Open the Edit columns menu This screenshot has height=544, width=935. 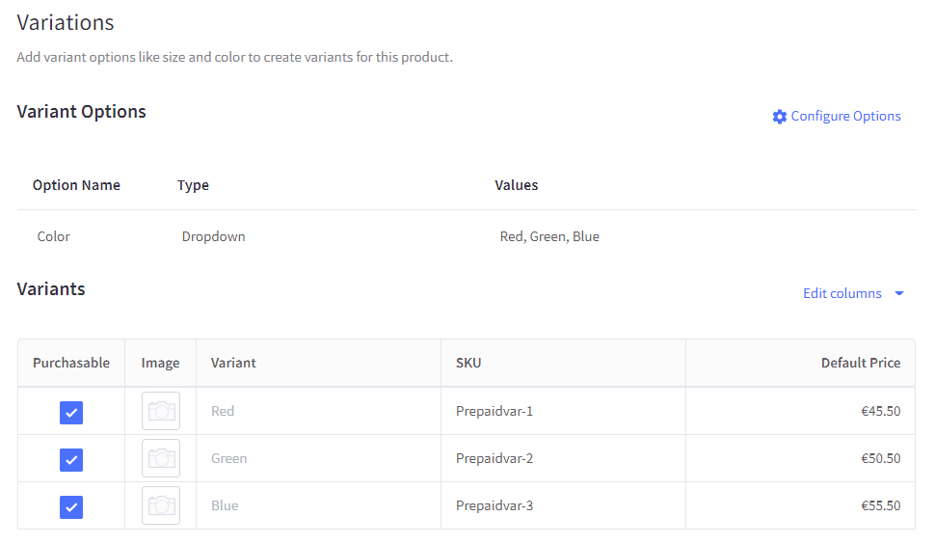841,293
